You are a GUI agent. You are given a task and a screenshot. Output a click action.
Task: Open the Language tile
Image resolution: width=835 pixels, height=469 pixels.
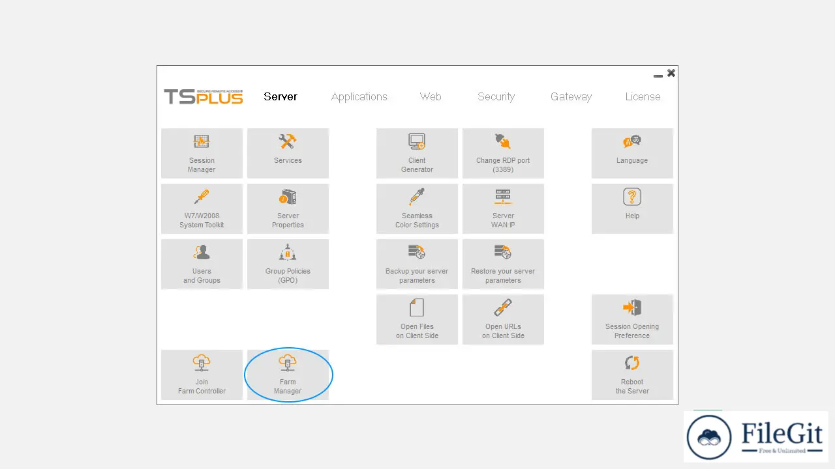coord(632,153)
